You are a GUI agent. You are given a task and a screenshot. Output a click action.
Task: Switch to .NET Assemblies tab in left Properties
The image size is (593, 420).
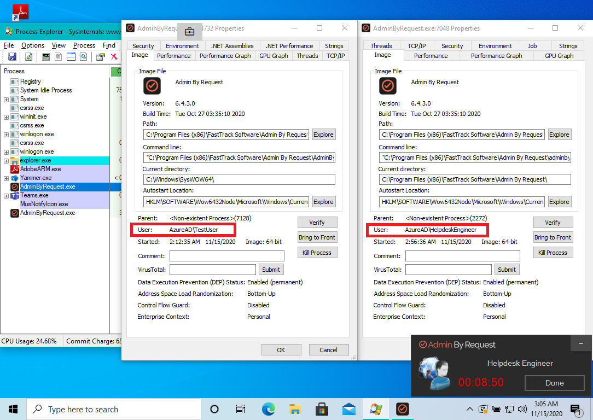(232, 46)
